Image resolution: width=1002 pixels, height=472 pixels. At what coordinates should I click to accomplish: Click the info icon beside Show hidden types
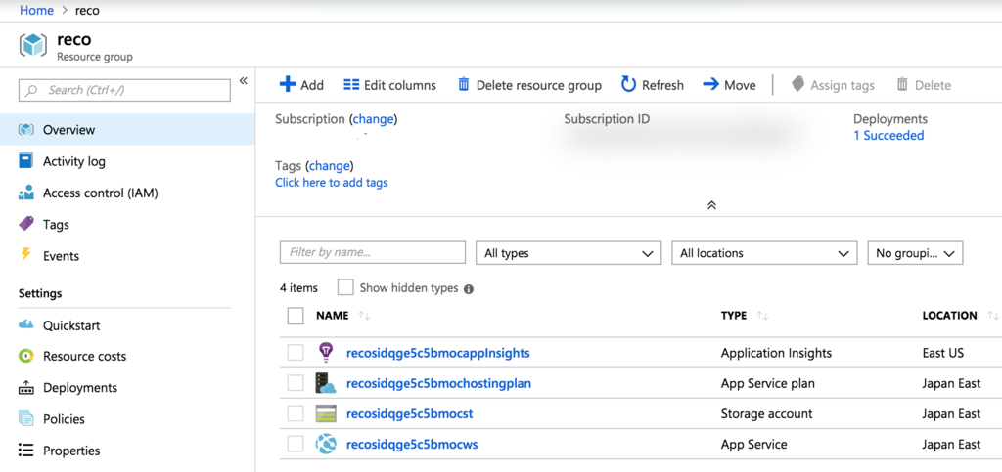pos(469,289)
